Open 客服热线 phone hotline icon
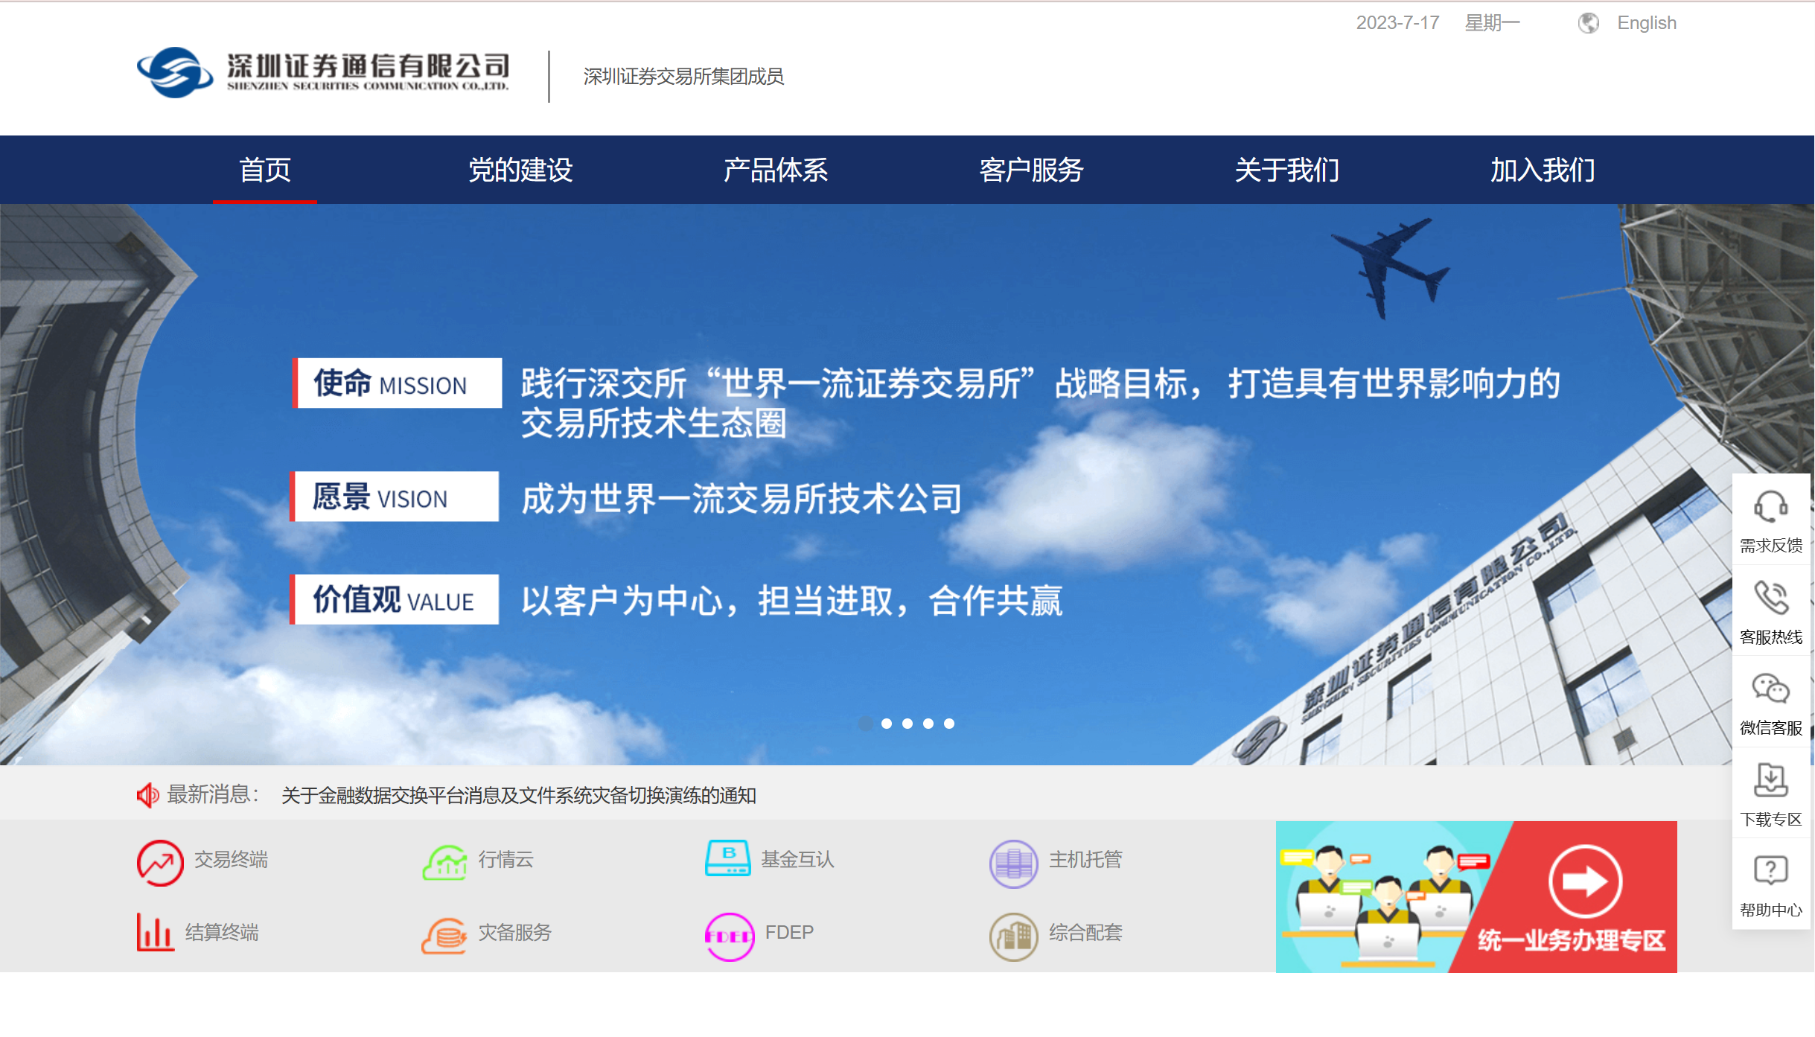The width and height of the screenshot is (1815, 1037). click(1770, 598)
